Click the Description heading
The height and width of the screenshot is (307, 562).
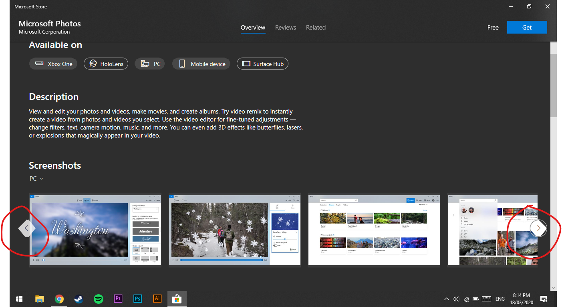(x=54, y=97)
